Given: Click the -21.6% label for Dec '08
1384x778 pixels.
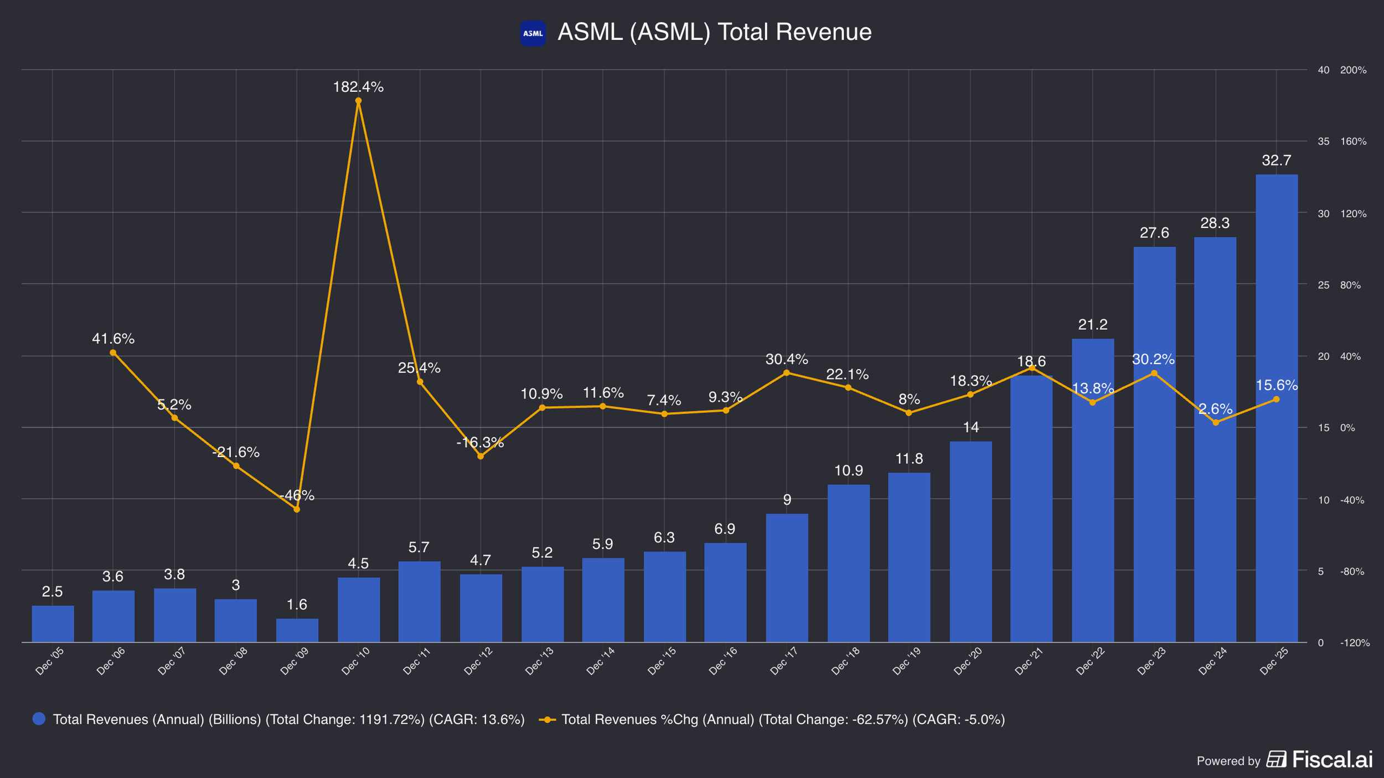Looking at the screenshot, I should [x=236, y=452].
